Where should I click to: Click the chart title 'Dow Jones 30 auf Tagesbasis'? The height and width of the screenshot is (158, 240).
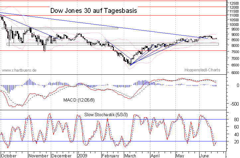pyautogui.click(x=94, y=11)
